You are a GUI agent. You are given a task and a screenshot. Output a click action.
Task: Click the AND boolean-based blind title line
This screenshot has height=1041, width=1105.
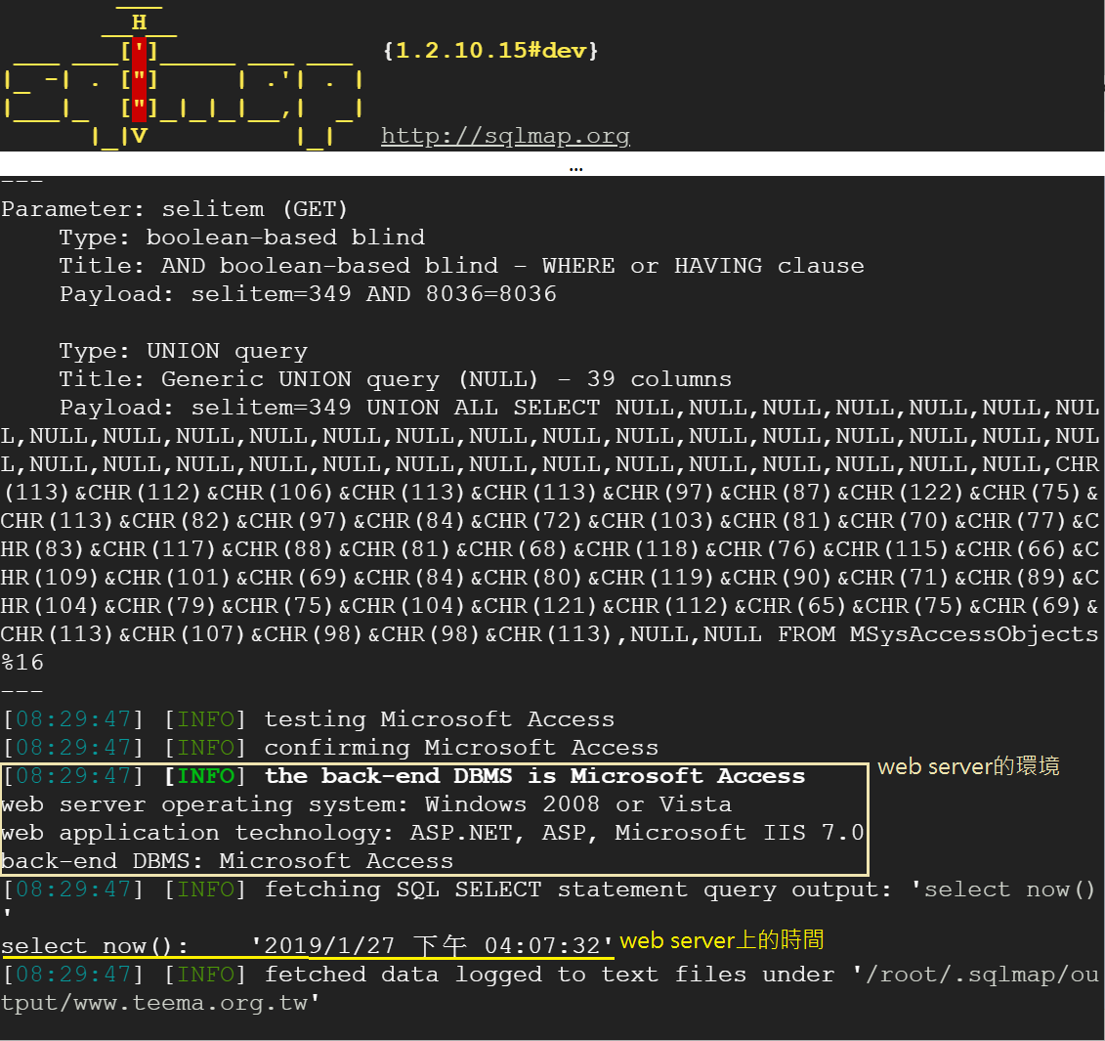[x=461, y=266]
